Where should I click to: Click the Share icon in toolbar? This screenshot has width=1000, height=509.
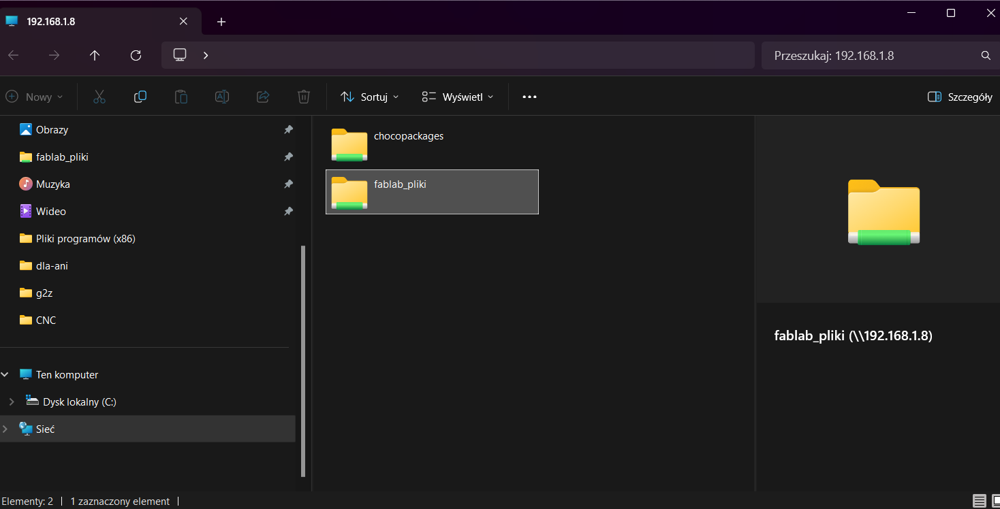(x=263, y=97)
